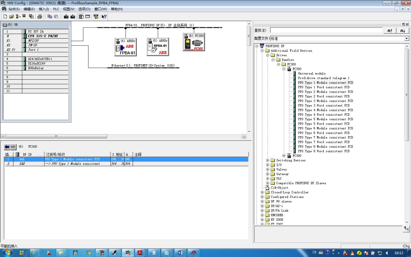Click the catalog search input field
Screen dimensions: 411x257
click(326, 31)
